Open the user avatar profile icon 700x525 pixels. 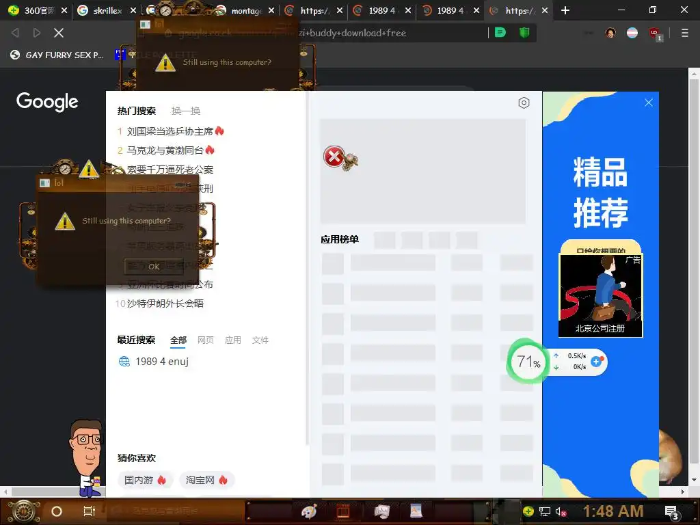click(610, 33)
